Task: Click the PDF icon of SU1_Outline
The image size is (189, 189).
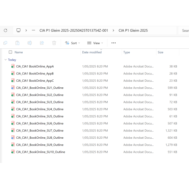Action: tap(13, 88)
